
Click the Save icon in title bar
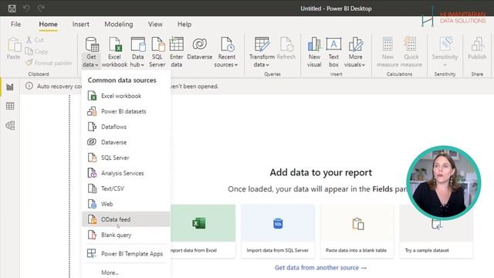(12, 8)
